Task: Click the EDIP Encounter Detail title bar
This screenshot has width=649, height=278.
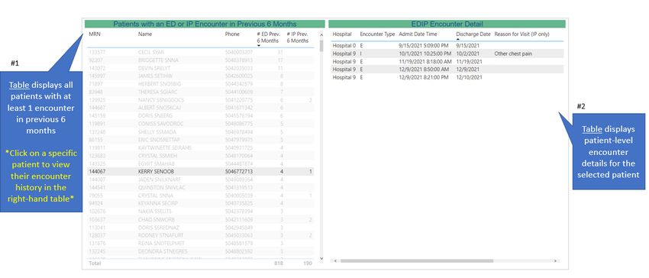Action: (447, 24)
